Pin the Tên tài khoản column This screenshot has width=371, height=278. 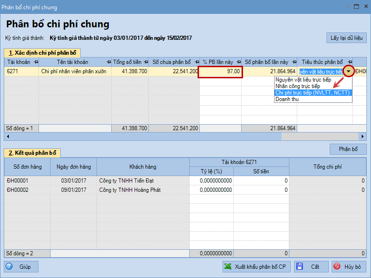coord(109,62)
